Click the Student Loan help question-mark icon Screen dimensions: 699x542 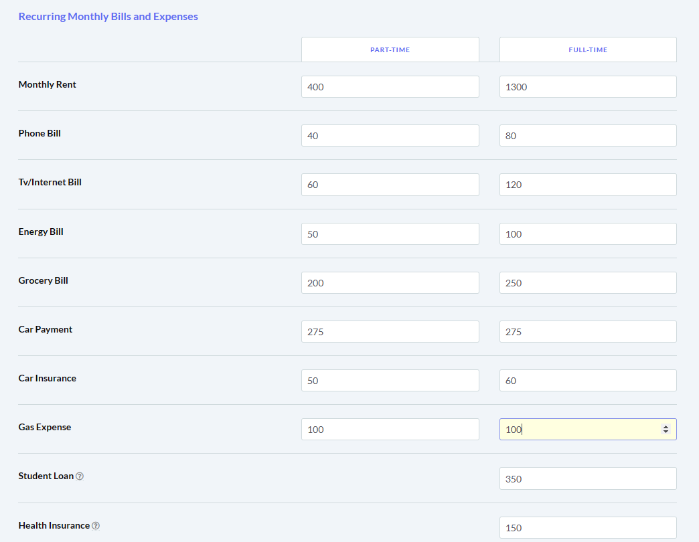click(x=80, y=476)
